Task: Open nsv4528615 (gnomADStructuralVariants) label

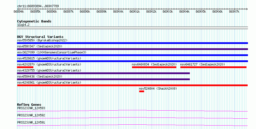Action: 49,58
